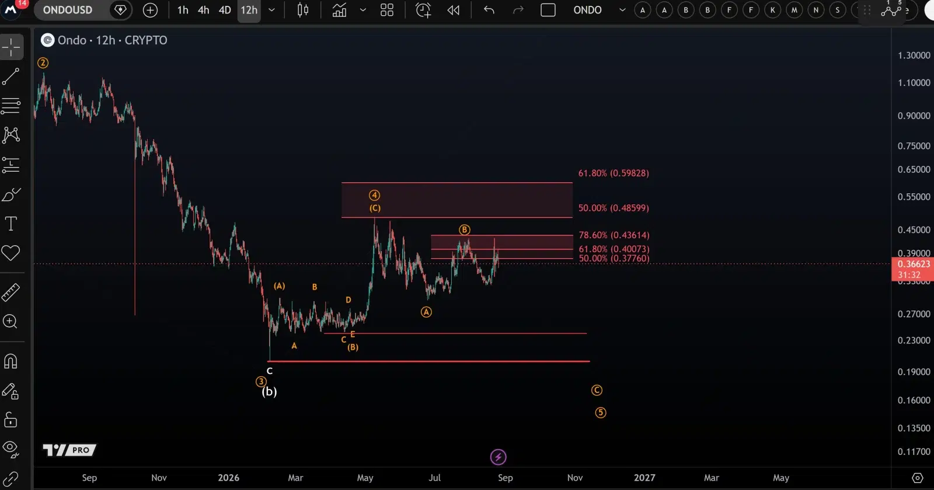Click the TradingView PRO logo on chart
Image resolution: width=934 pixels, height=490 pixels.
pos(69,450)
